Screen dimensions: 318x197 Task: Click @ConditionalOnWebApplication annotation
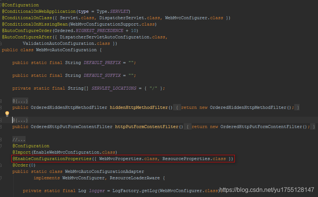39,11
